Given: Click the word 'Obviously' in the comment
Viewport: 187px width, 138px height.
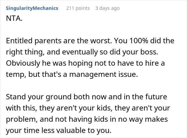Looking at the screenshot, I should point(23,63).
